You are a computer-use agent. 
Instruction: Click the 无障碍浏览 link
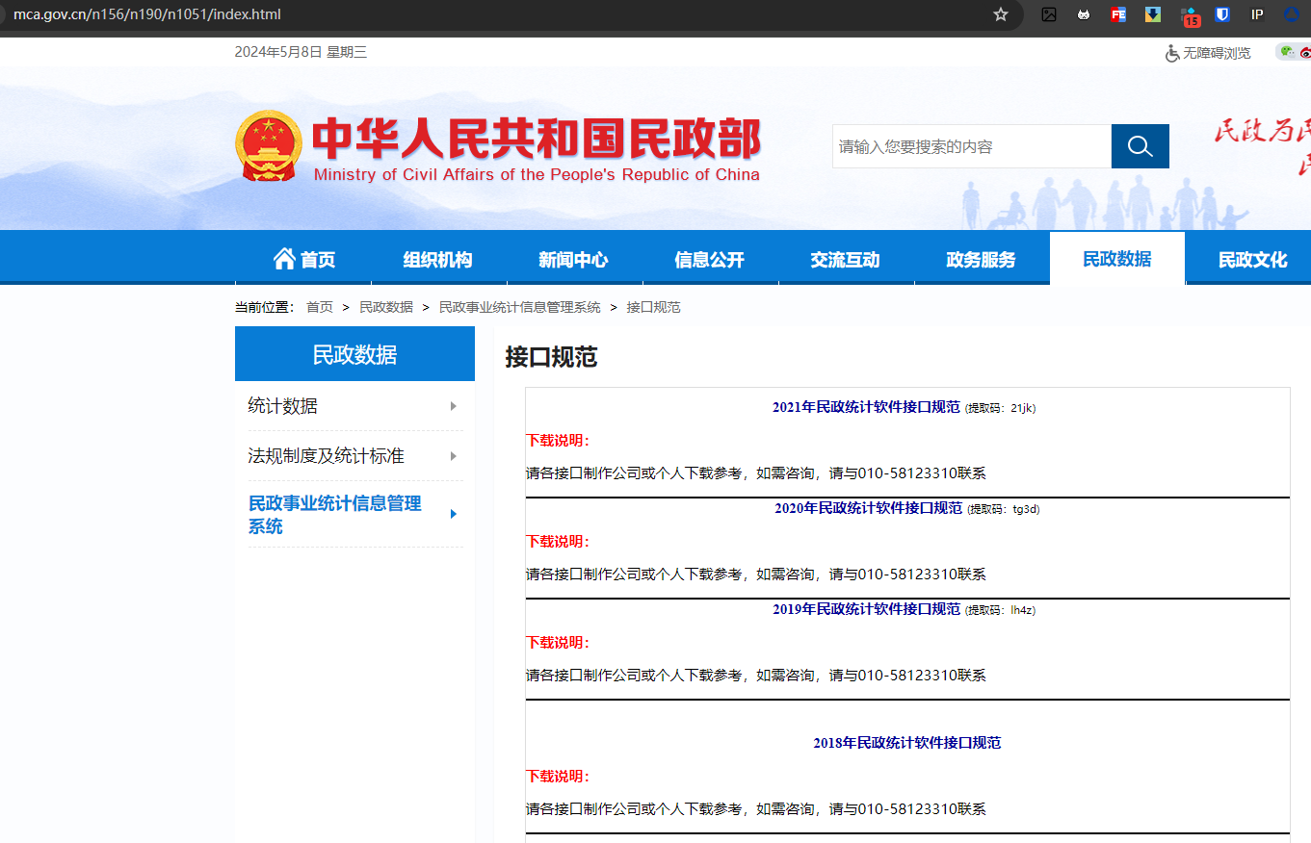(1217, 53)
